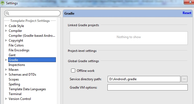Browse for service directory path button

pos(184,79)
